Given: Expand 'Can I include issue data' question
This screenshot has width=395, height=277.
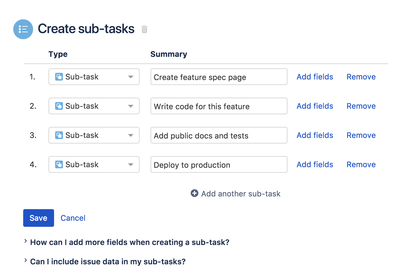Looking at the screenshot, I should pyautogui.click(x=108, y=262).
